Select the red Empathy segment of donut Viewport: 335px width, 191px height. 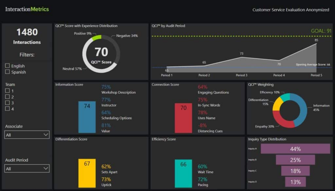(x=282, y=122)
